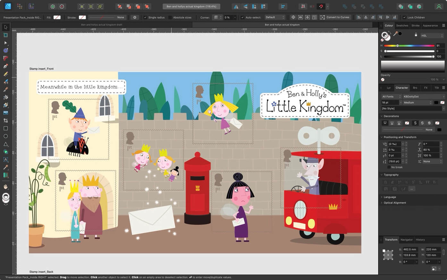The width and height of the screenshot is (447, 280).
Task: Click the Show Rotation Centre crosshair icon
Action: point(293,17)
